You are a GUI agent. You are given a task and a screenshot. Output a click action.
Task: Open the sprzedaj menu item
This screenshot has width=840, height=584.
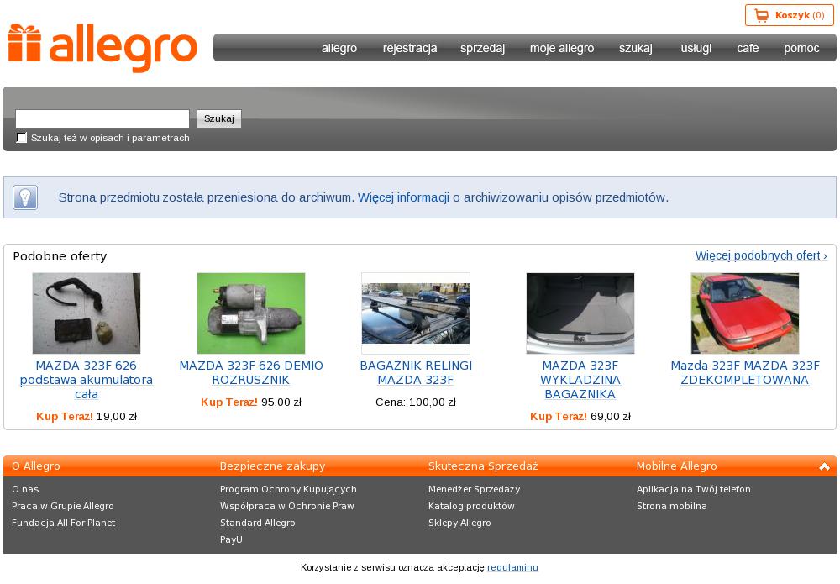tap(483, 48)
